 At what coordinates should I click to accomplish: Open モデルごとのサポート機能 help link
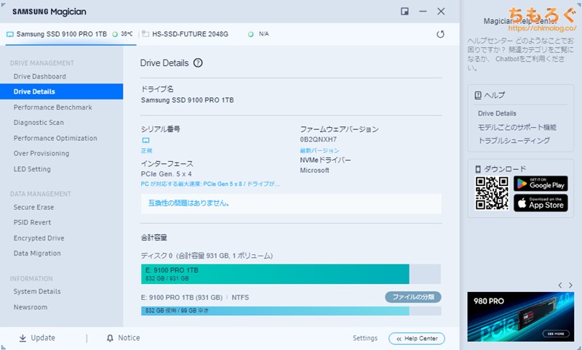point(517,127)
